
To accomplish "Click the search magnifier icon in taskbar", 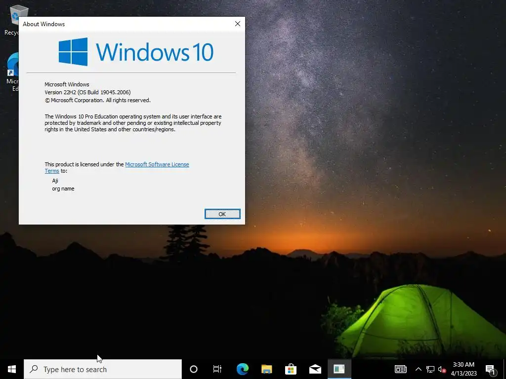I will pos(34,369).
